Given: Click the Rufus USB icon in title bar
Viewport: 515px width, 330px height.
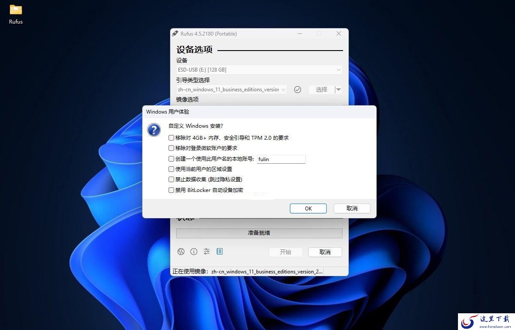Looking at the screenshot, I should click(175, 33).
